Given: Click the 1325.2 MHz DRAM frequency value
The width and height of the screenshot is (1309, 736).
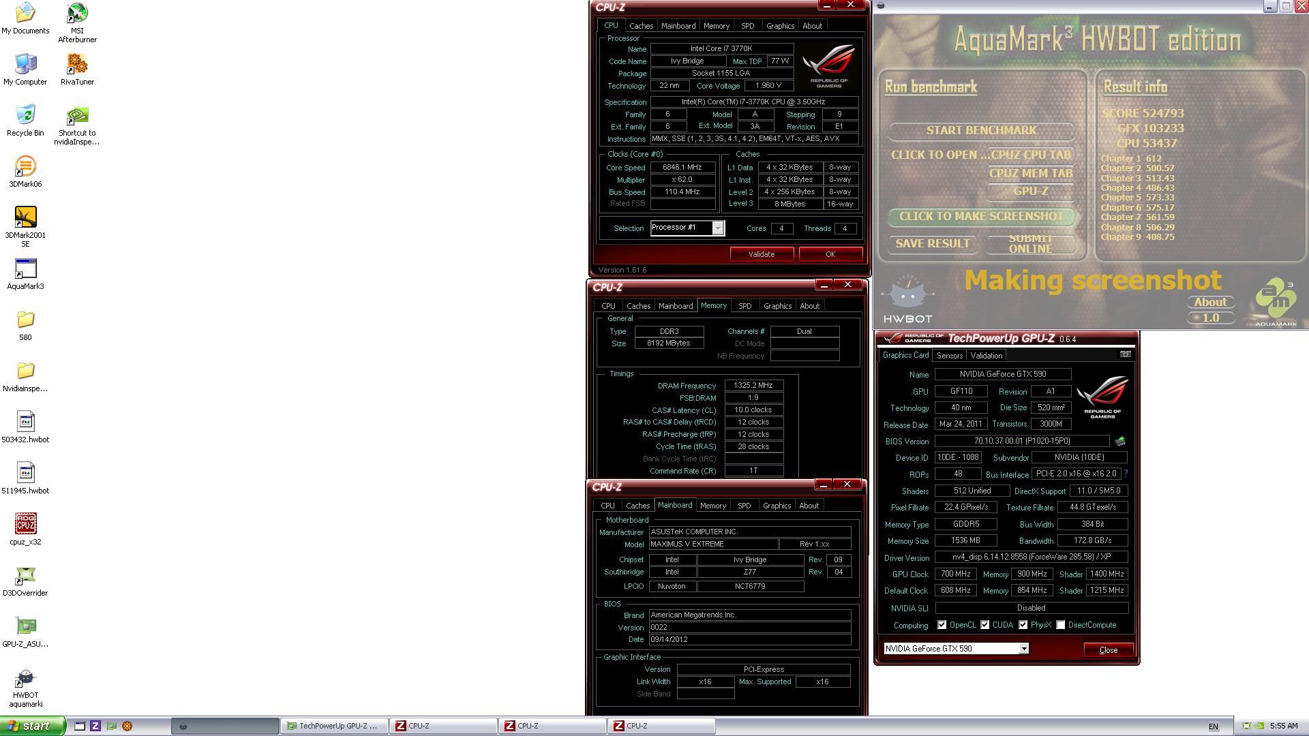Looking at the screenshot, I should click(x=753, y=386).
